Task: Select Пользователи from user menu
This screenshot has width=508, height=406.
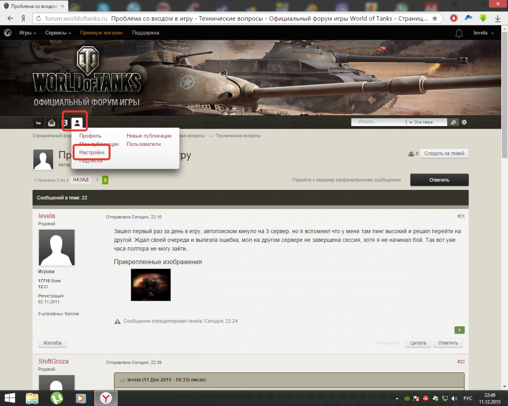Action: (144, 144)
